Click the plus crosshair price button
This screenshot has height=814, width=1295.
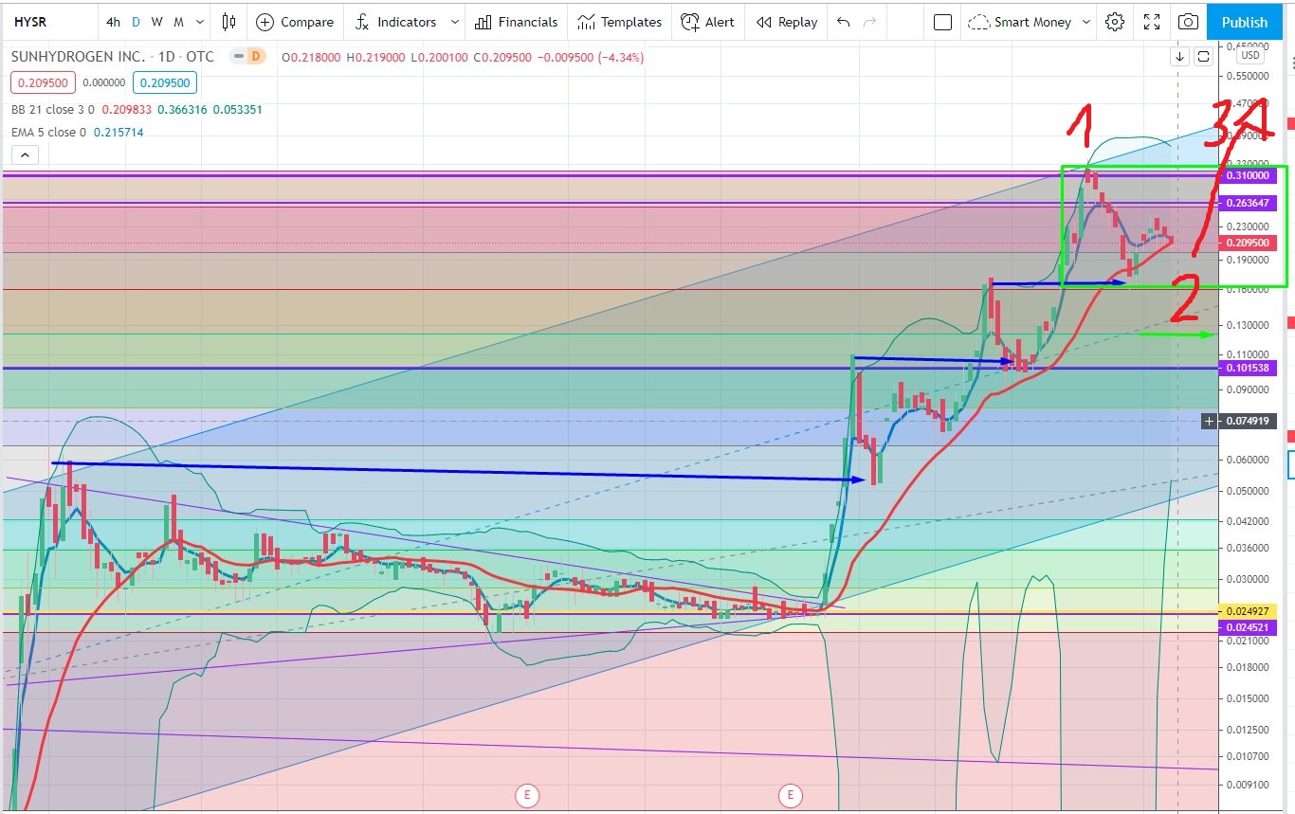pos(1209,421)
